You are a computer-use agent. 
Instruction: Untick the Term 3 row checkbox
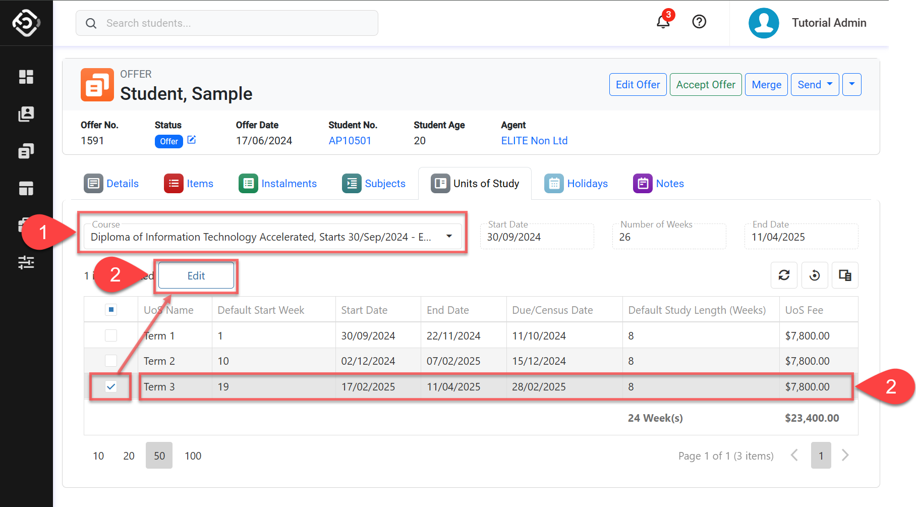point(111,386)
